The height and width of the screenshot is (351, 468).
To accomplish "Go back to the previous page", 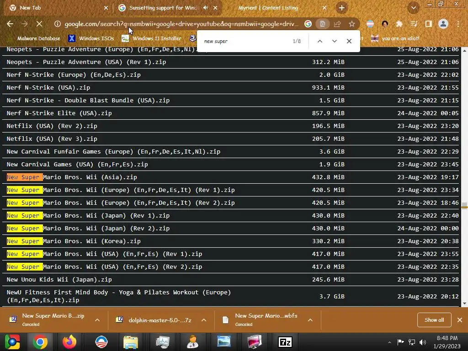I will tap(10, 24).
